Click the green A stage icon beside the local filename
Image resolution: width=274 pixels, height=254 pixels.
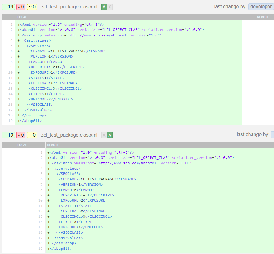tap(104, 6)
